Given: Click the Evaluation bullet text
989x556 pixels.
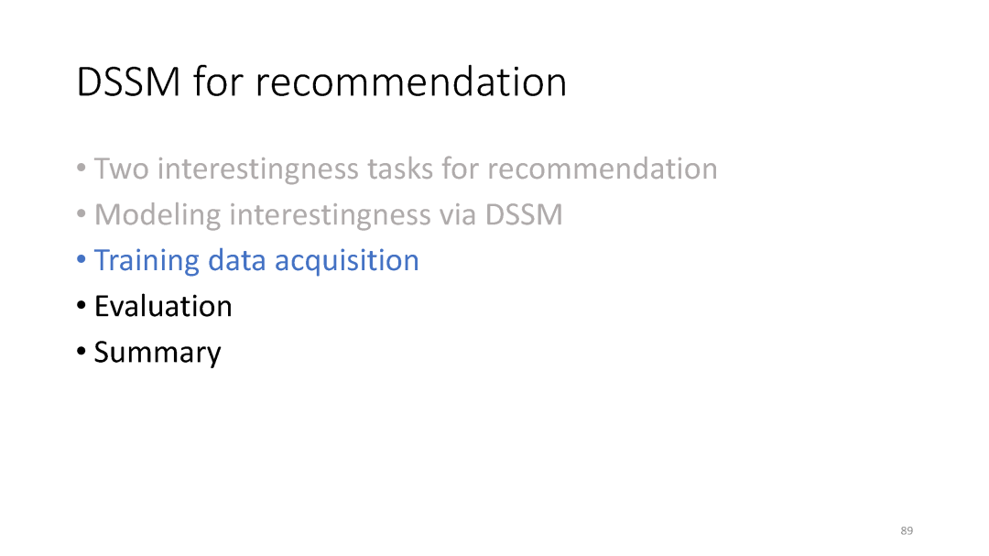Looking at the screenshot, I should [163, 307].
